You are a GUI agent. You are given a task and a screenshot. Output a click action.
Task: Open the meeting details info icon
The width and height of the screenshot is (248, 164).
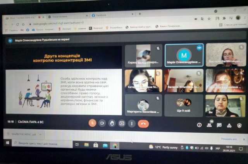(x=199, y=125)
